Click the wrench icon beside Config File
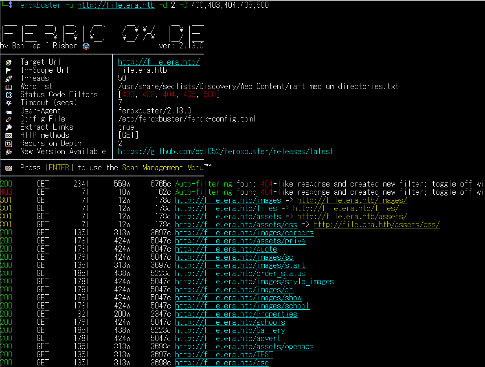The width and height of the screenshot is (485, 367). (9, 119)
